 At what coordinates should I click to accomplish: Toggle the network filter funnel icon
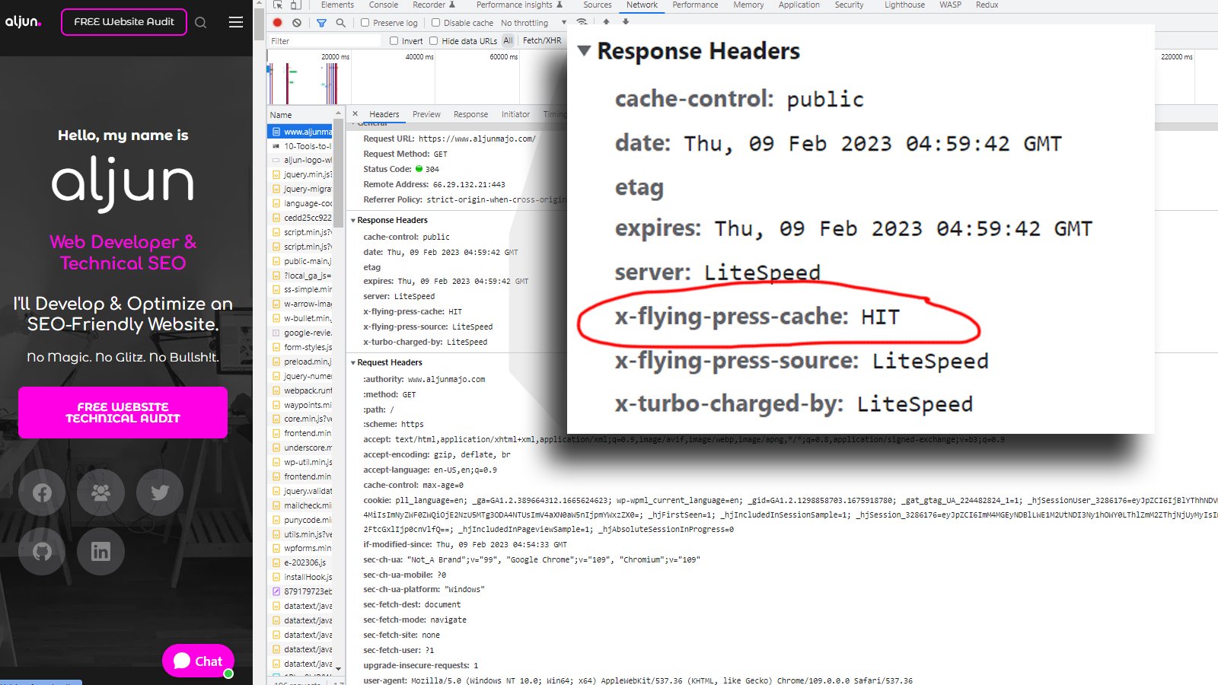(321, 23)
